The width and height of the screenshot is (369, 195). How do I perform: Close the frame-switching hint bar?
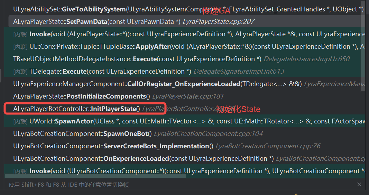click(x=359, y=185)
